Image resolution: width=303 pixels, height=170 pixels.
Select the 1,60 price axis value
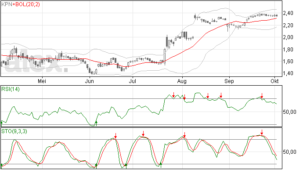tap(288, 61)
